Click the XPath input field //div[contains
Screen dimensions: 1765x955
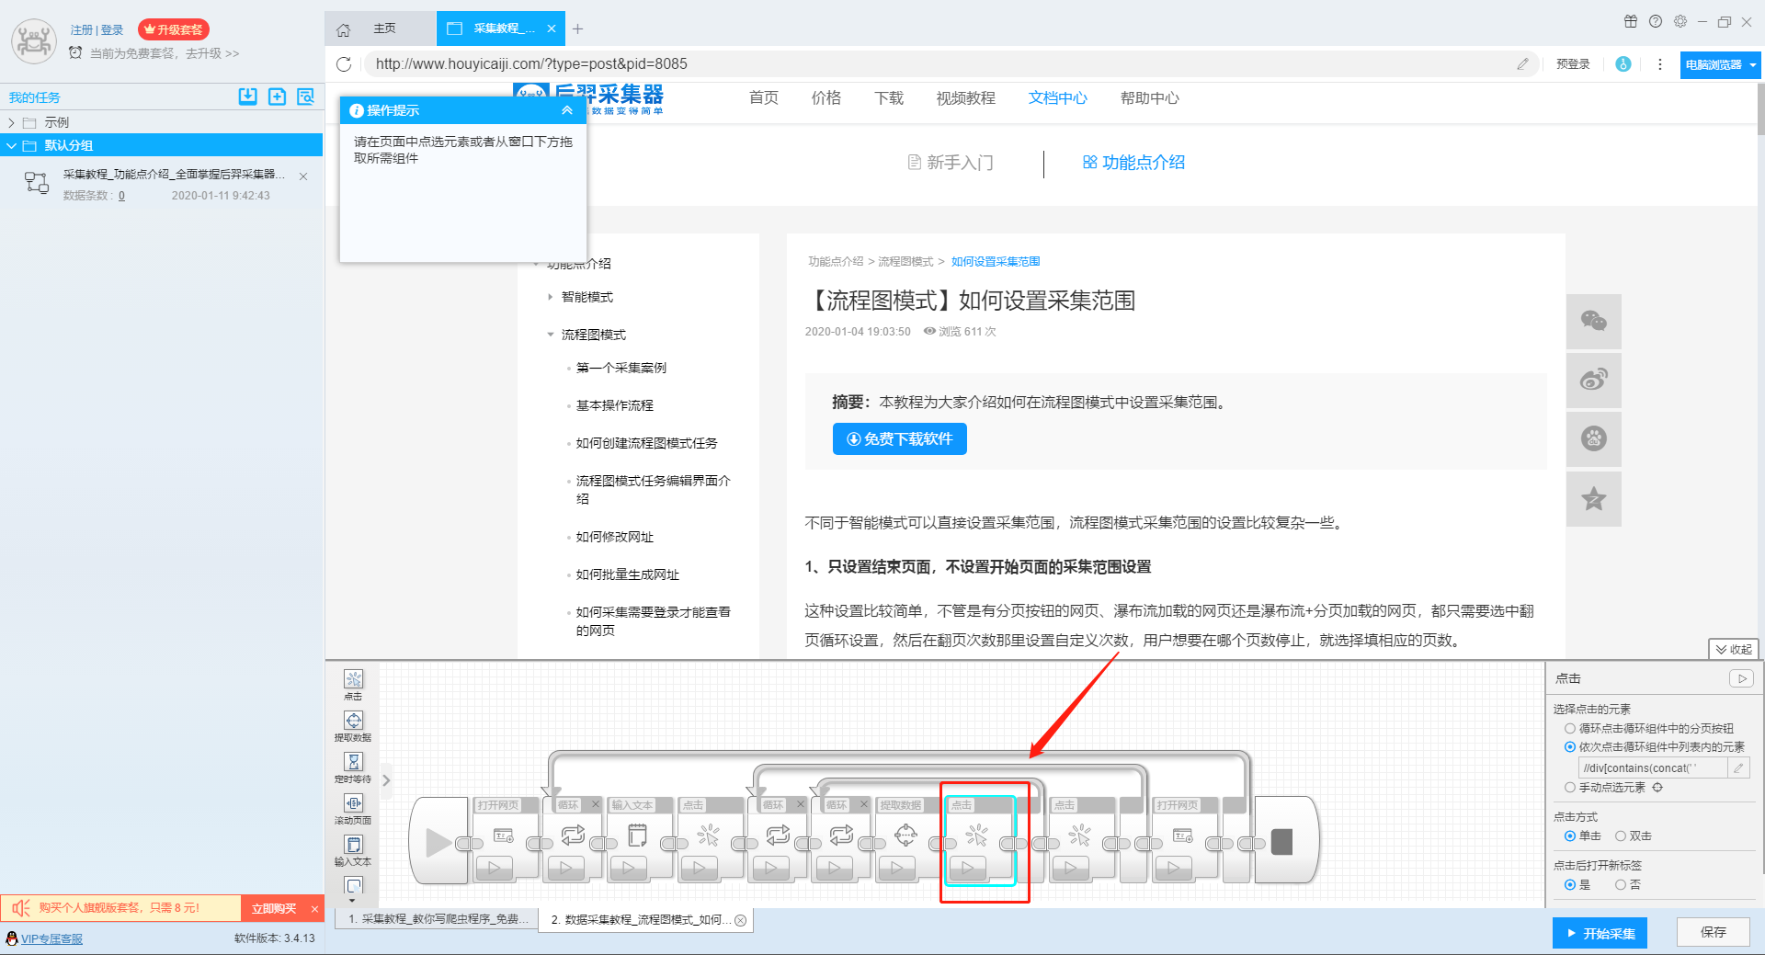coord(1652,768)
